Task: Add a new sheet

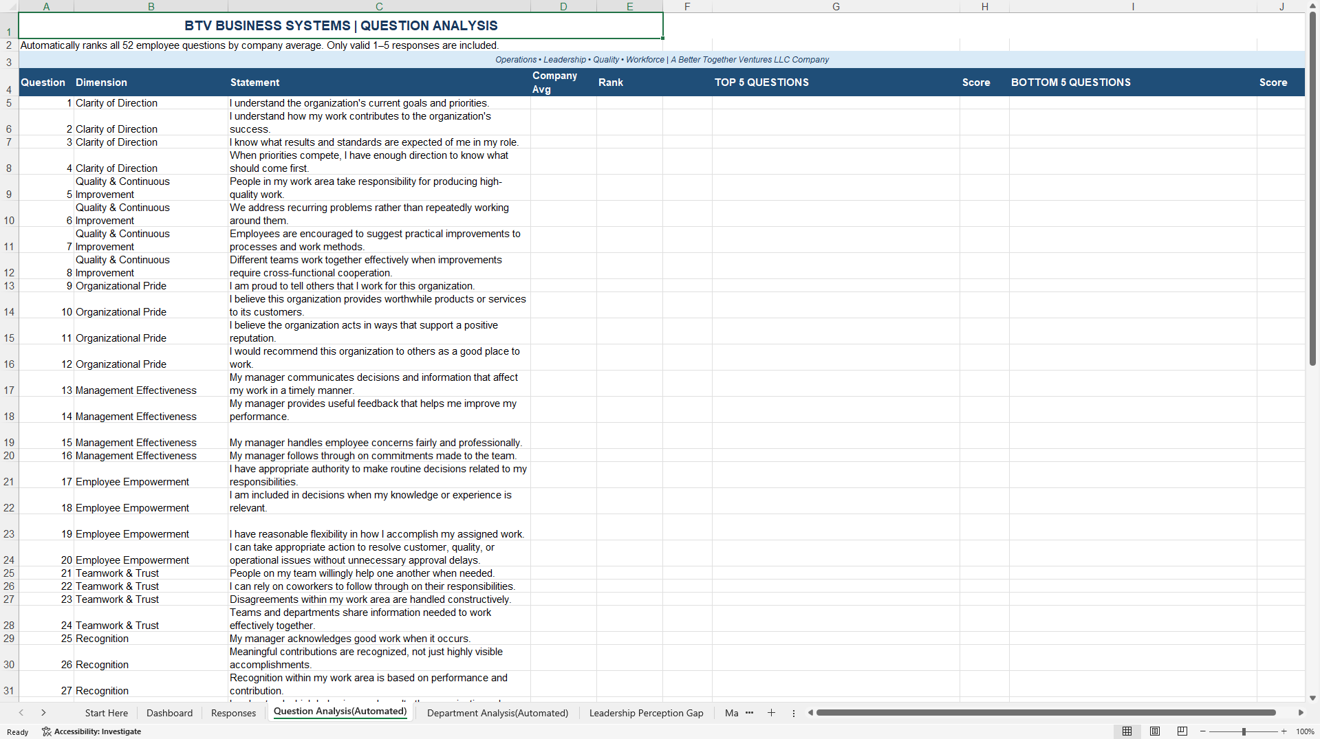Action: click(771, 713)
